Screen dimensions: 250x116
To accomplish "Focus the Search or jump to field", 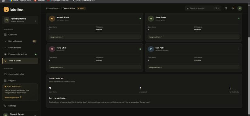I will 203,8.
